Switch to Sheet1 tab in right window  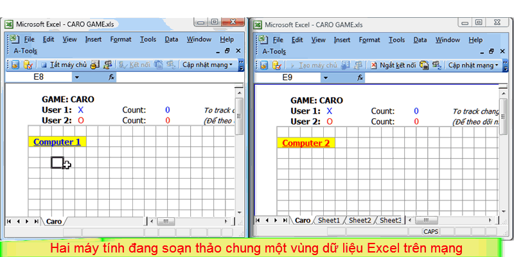point(328,220)
